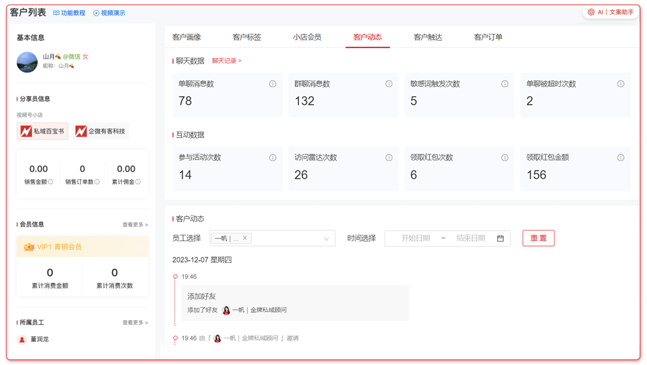Click calendar icon in date range picker
This screenshot has width=647, height=365.
pos(500,238)
